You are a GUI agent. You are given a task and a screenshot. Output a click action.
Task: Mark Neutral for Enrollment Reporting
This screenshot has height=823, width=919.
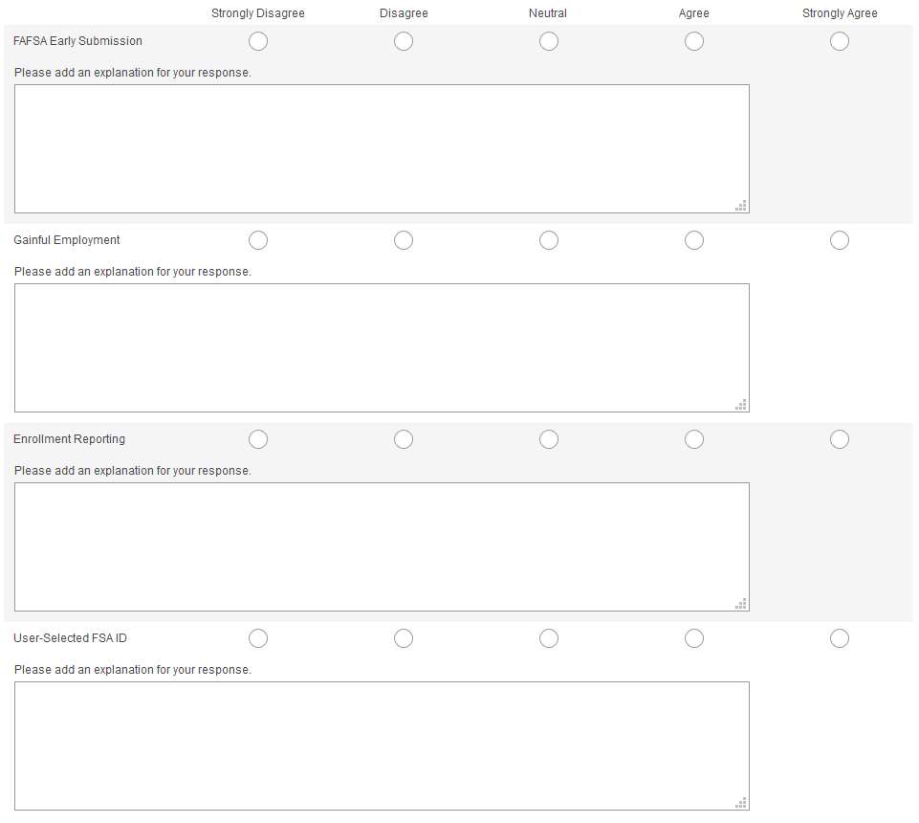tap(549, 439)
